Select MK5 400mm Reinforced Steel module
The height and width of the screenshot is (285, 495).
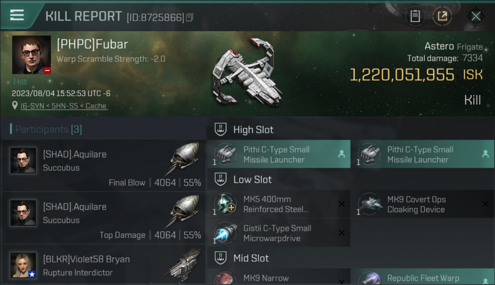tap(279, 204)
